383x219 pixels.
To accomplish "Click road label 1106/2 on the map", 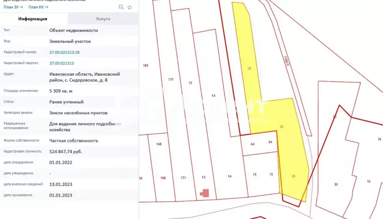I will pyautogui.click(x=286, y=61).
